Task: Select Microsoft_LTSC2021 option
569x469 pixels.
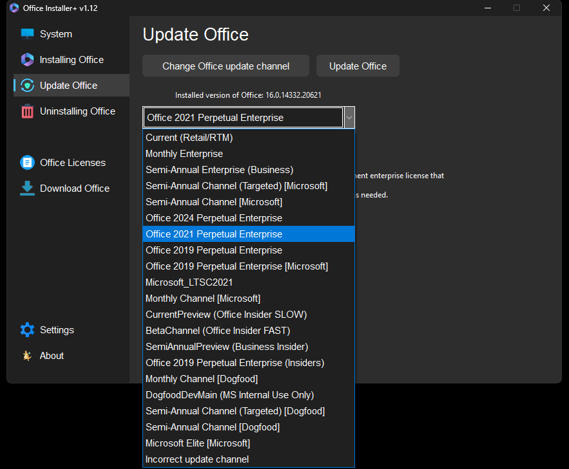Action: (x=249, y=282)
